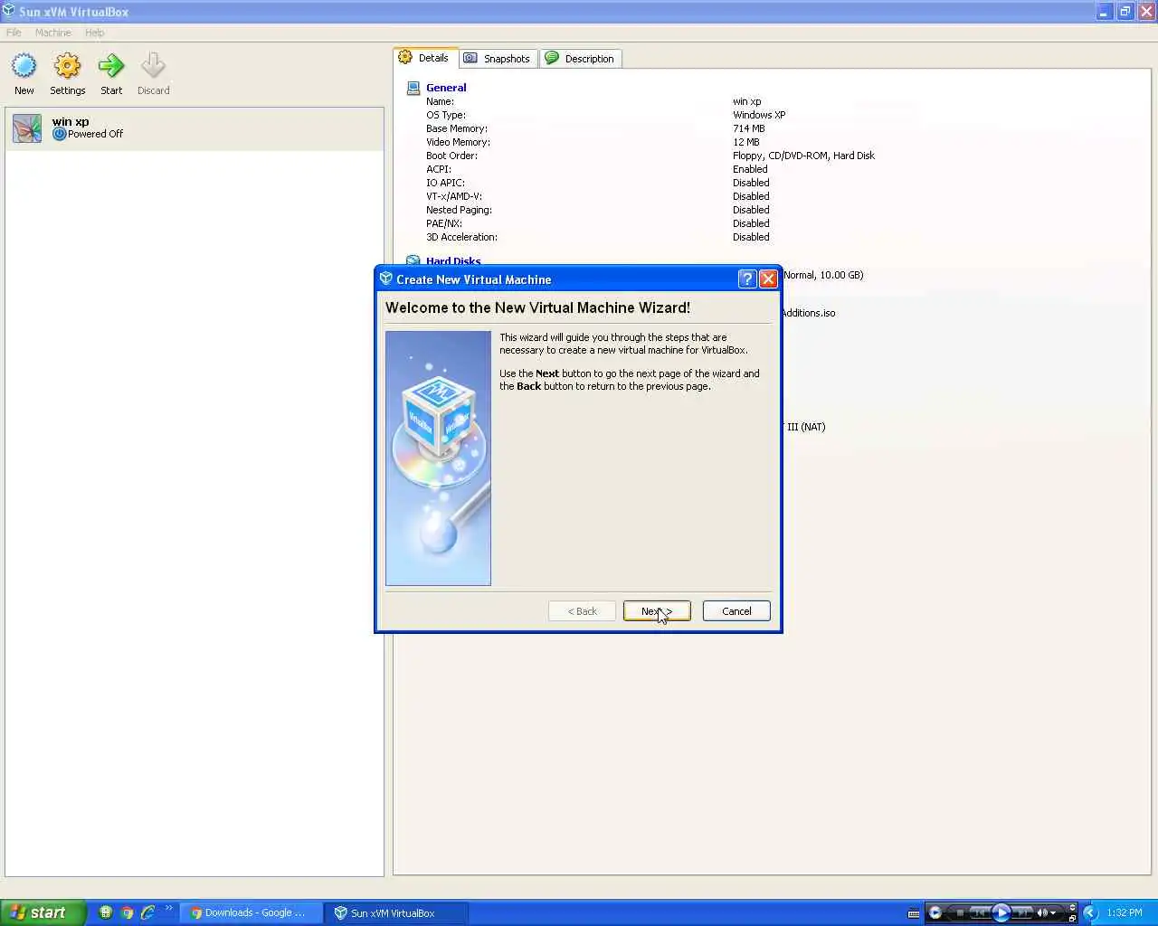The height and width of the screenshot is (926, 1158).
Task: Click the disabled Back button
Action: point(582,611)
